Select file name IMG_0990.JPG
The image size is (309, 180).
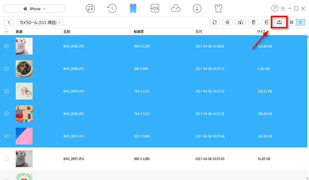[74, 69]
